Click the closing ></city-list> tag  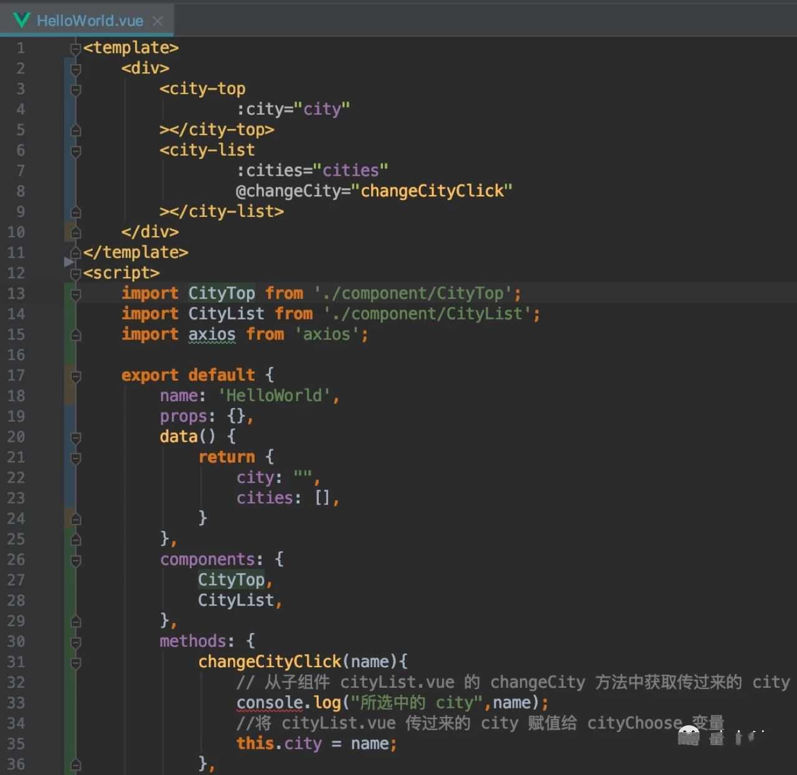pos(222,212)
